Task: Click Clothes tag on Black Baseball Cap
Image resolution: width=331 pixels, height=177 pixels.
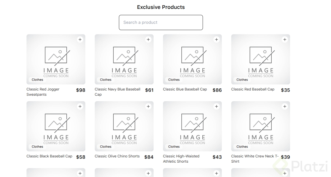Action: click(x=37, y=147)
